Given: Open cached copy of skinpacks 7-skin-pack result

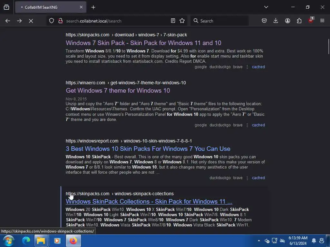Looking at the screenshot, I should click(x=258, y=67).
